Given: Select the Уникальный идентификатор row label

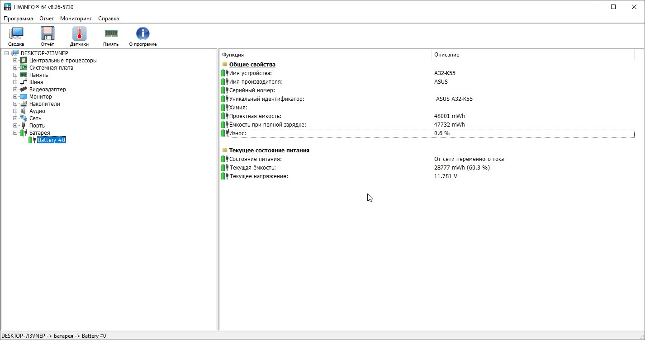Looking at the screenshot, I should tap(267, 99).
